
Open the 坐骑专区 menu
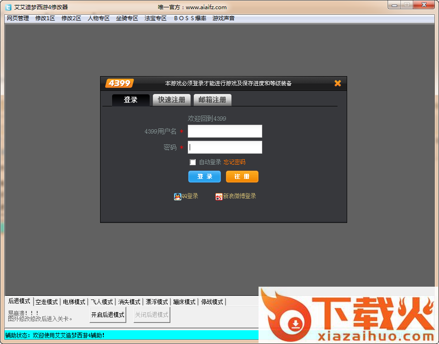point(127,18)
